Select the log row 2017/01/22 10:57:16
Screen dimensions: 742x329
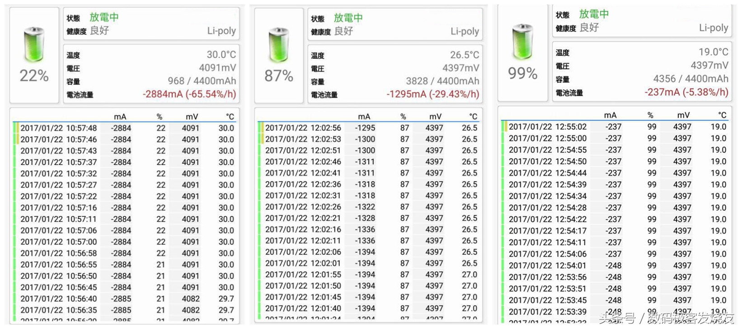point(125,207)
